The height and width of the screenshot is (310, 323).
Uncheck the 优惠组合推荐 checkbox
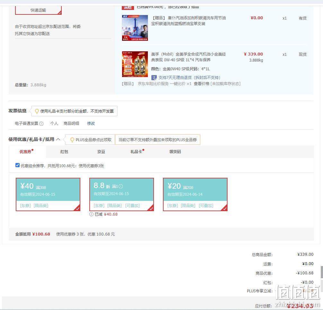coord(17,165)
